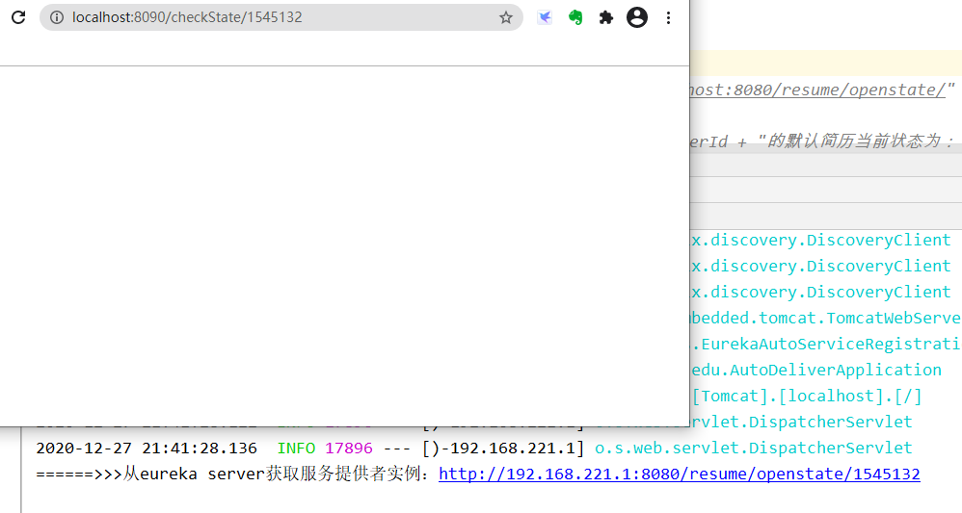The height and width of the screenshot is (513, 962).
Task: Open the Chrome profile avatar
Action: click(x=637, y=17)
